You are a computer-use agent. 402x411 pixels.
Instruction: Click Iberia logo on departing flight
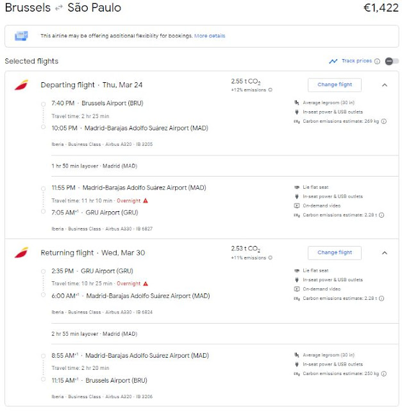click(21, 85)
